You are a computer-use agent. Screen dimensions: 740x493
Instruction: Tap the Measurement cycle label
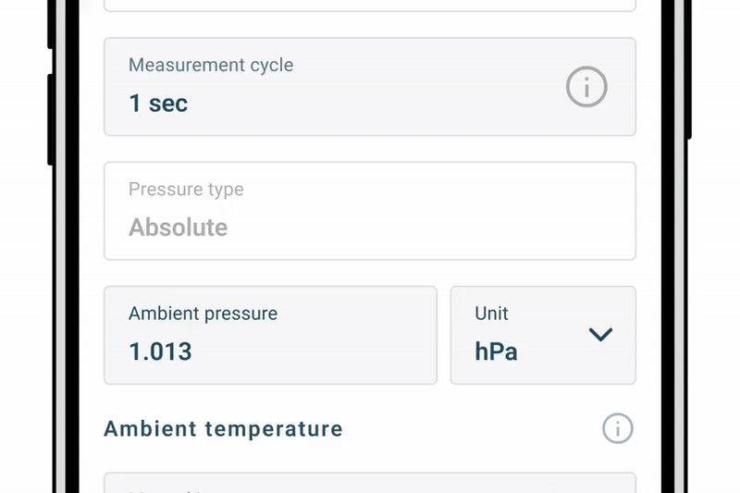click(211, 66)
